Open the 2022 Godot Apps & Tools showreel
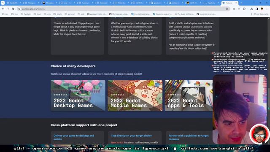 coord(189,95)
